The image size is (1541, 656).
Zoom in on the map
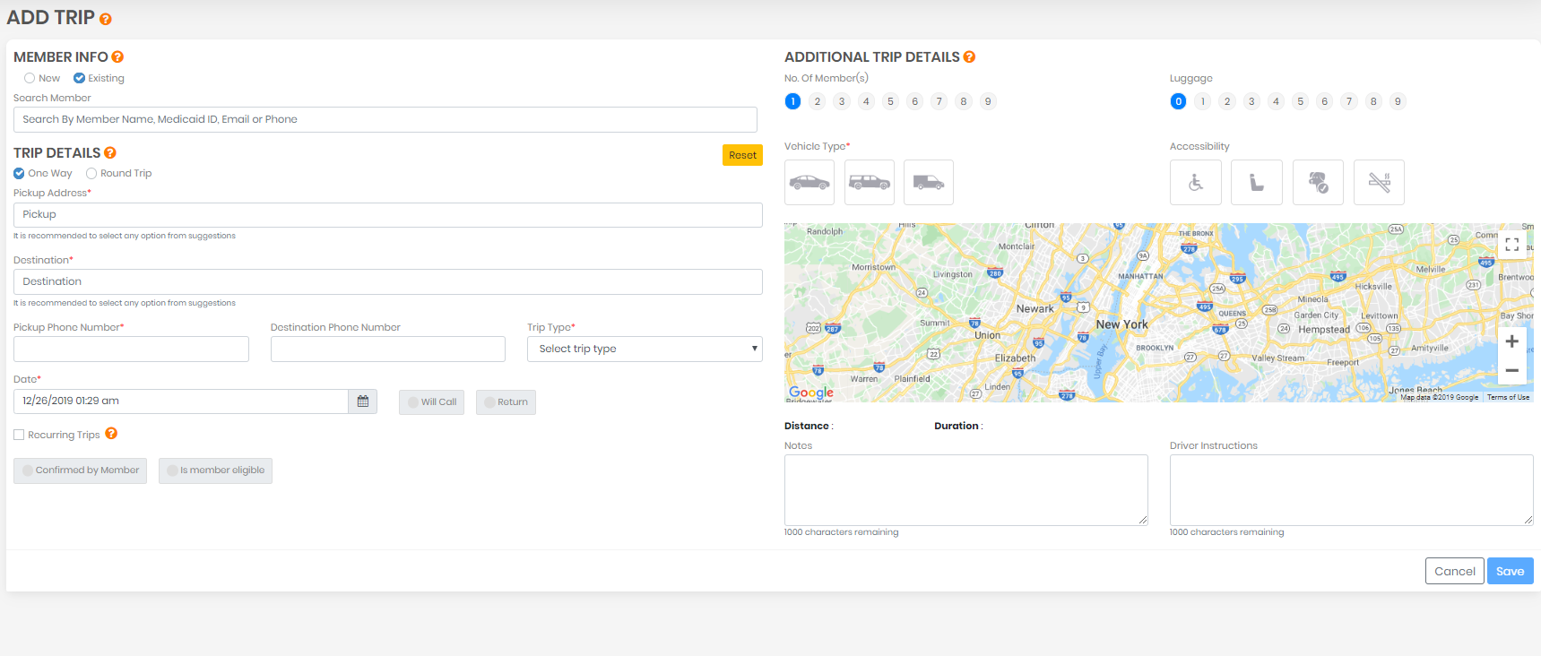(1512, 341)
